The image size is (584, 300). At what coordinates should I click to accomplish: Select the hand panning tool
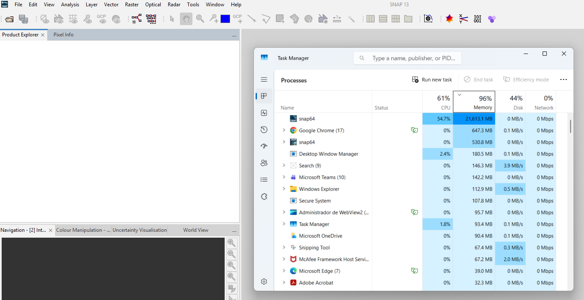186,19
